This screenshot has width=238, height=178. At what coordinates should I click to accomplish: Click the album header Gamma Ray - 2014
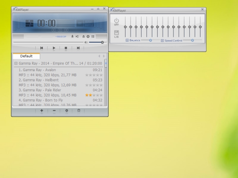point(48,63)
